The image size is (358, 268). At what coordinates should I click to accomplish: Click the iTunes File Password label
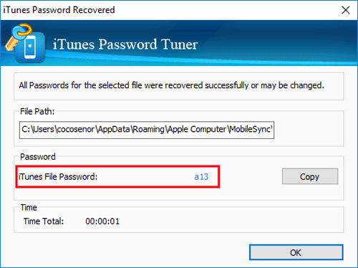[x=58, y=177]
